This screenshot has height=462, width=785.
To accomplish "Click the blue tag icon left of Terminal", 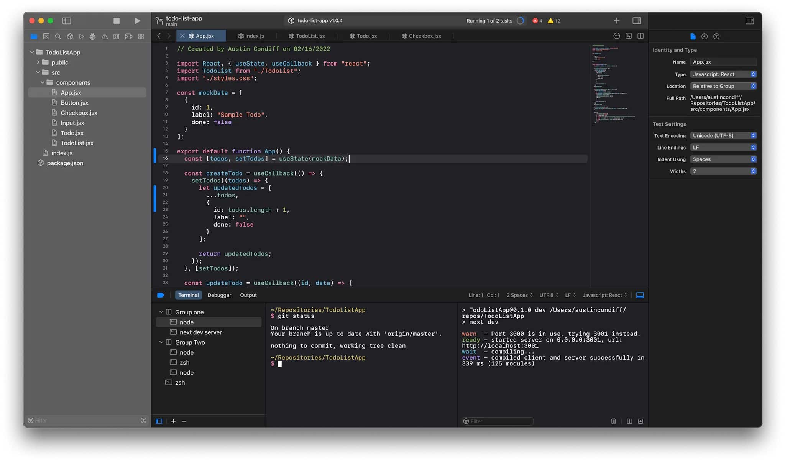I will (161, 295).
